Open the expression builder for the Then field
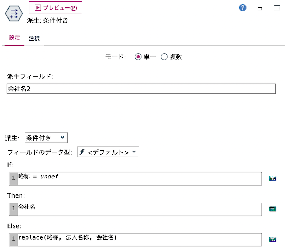The width and height of the screenshot is (285, 252). [x=273, y=209]
